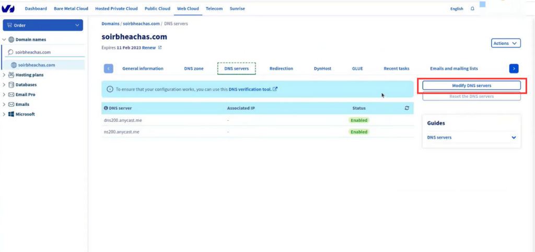
Task: Focus the domain search input field
Action: point(45,53)
